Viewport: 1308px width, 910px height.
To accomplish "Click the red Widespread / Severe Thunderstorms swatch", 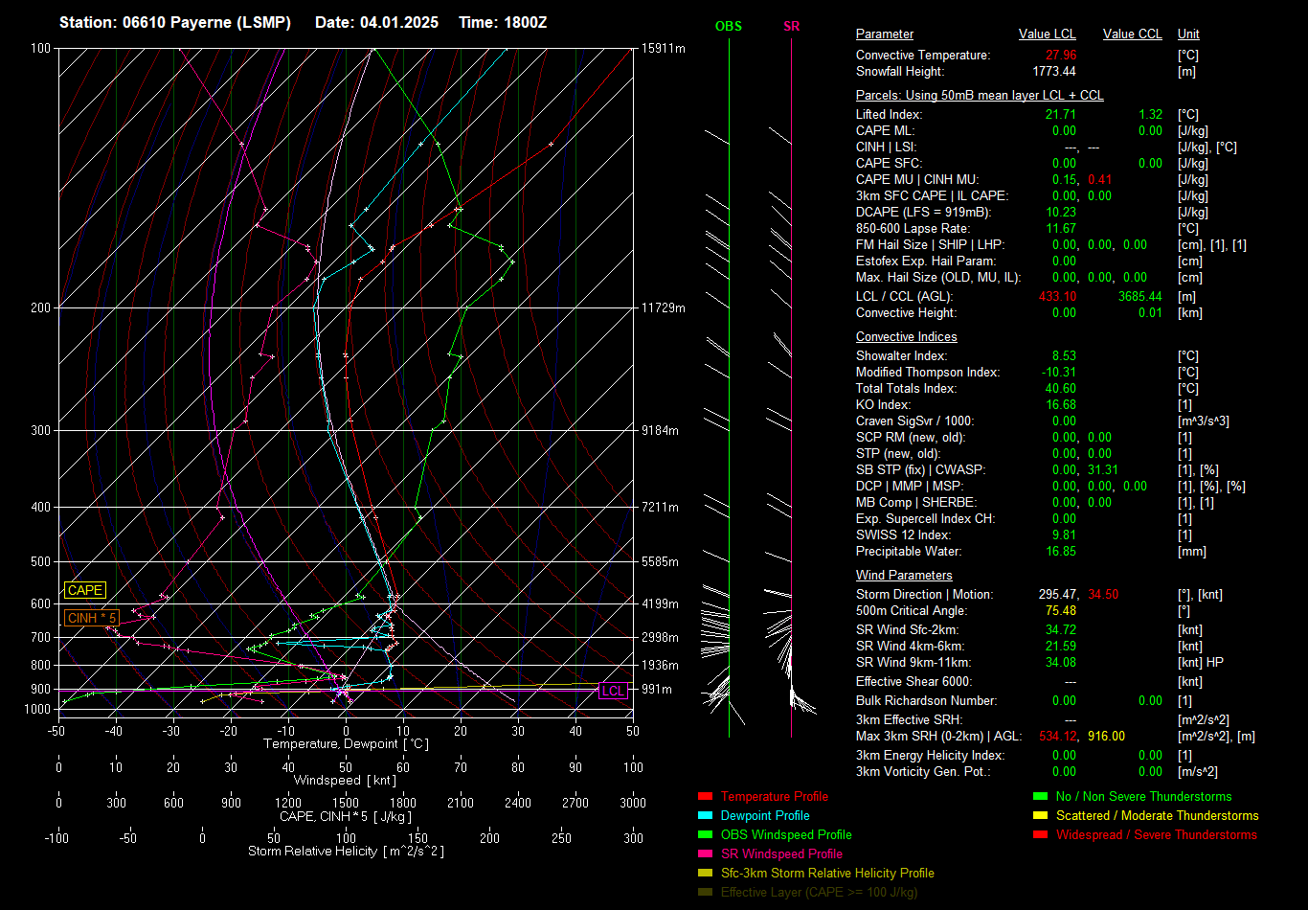I will coord(1041,834).
